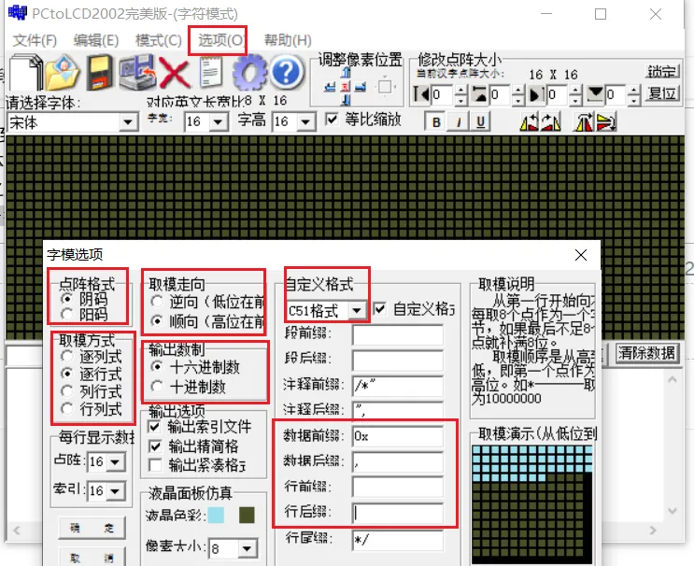Pick the light blue 液晶色彩 swatch
Image resolution: width=694 pixels, height=566 pixels.
pos(216,516)
